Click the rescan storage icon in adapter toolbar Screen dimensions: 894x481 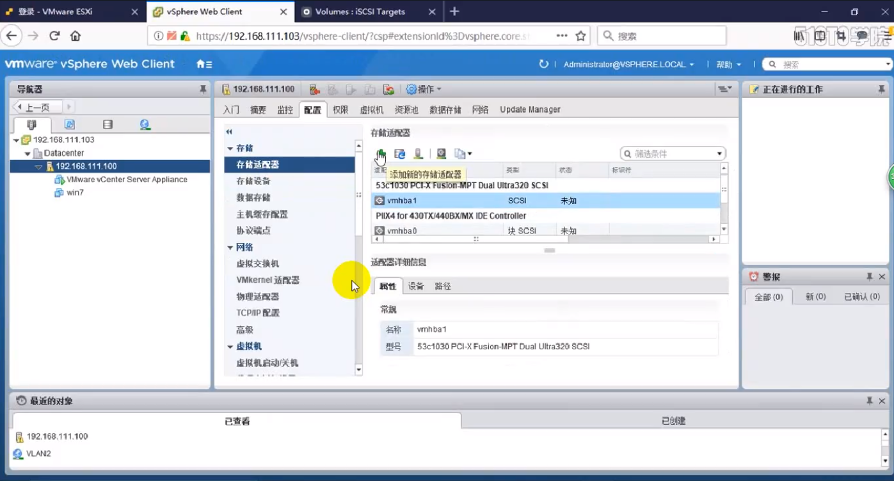point(399,154)
